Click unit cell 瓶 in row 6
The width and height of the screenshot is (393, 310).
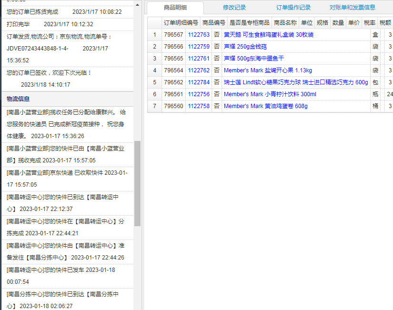pos(375,94)
